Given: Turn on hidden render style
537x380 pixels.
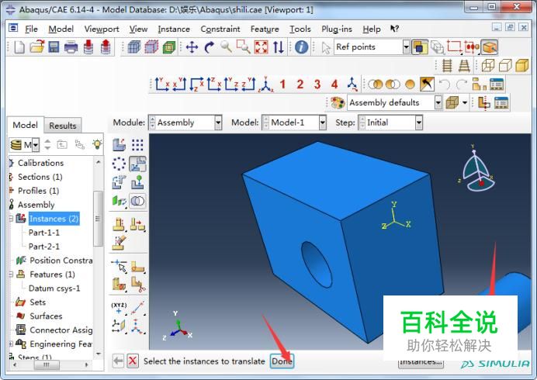Looking at the screenshot, I should tap(505, 65).
